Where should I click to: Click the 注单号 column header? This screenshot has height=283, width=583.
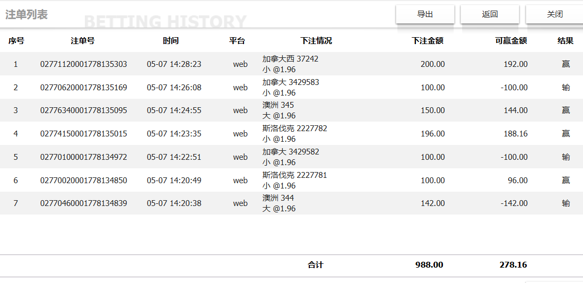click(x=83, y=41)
